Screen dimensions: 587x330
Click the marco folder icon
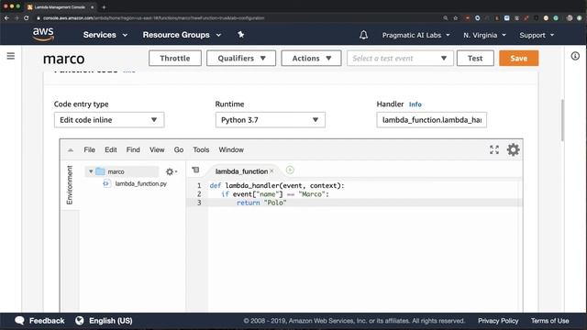(100, 171)
